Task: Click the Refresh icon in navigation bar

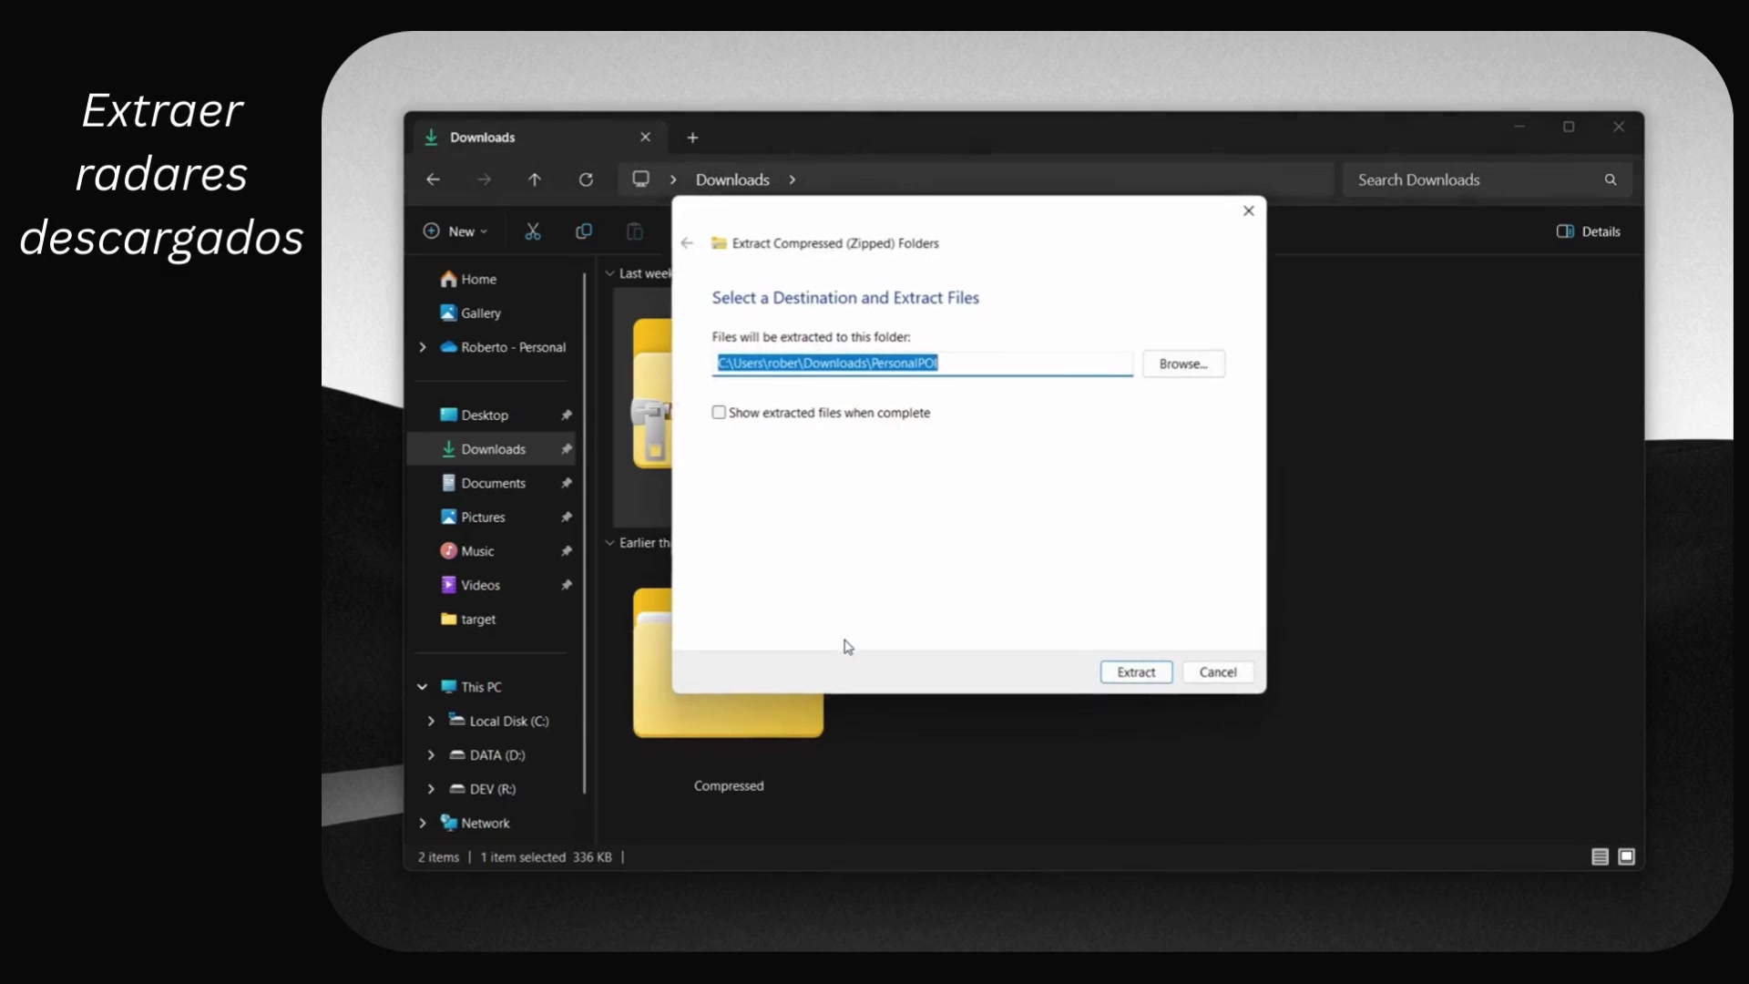Action: 586,179
